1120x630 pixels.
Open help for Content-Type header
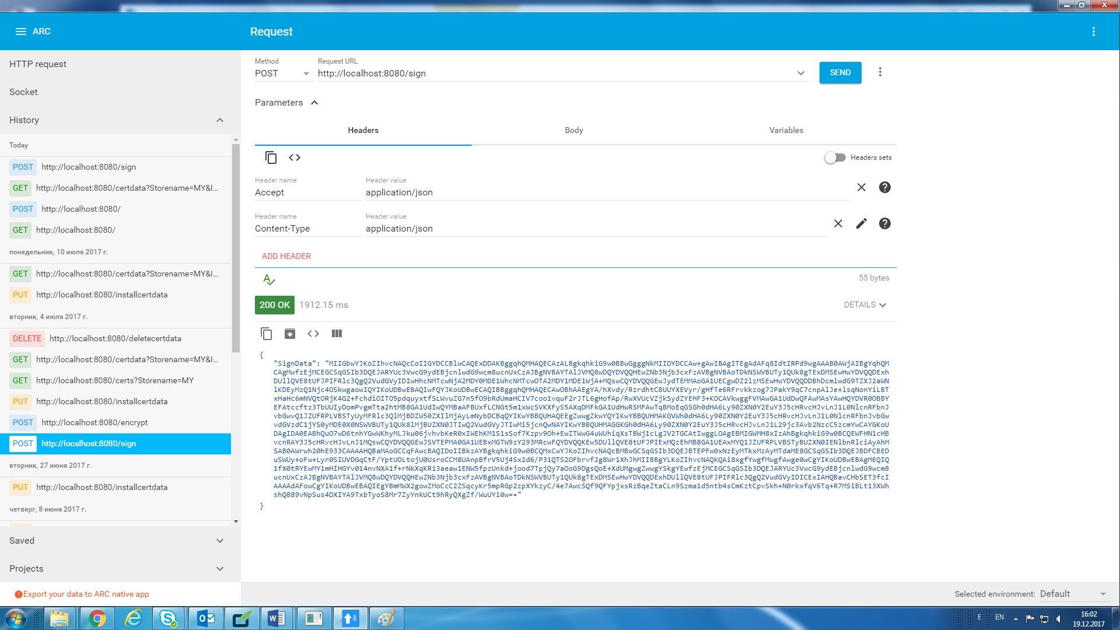coord(884,223)
